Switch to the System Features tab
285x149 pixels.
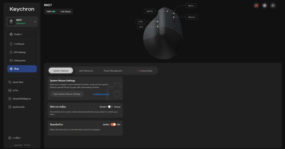pos(61,71)
